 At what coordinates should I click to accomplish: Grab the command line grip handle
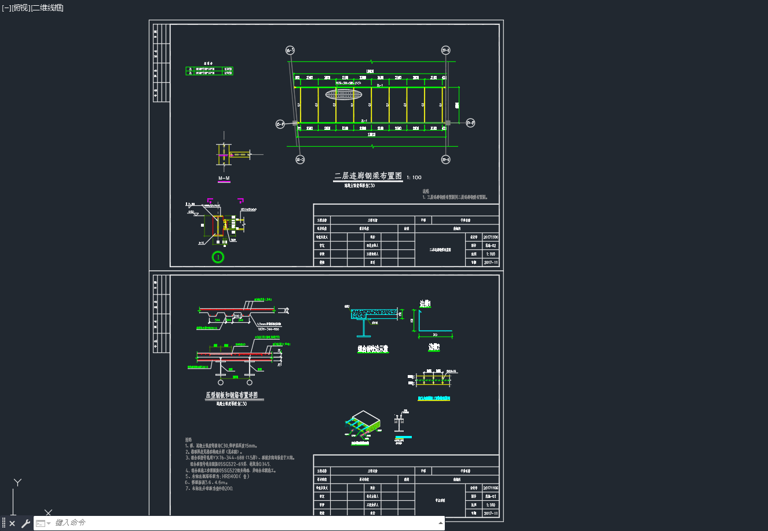[3, 523]
